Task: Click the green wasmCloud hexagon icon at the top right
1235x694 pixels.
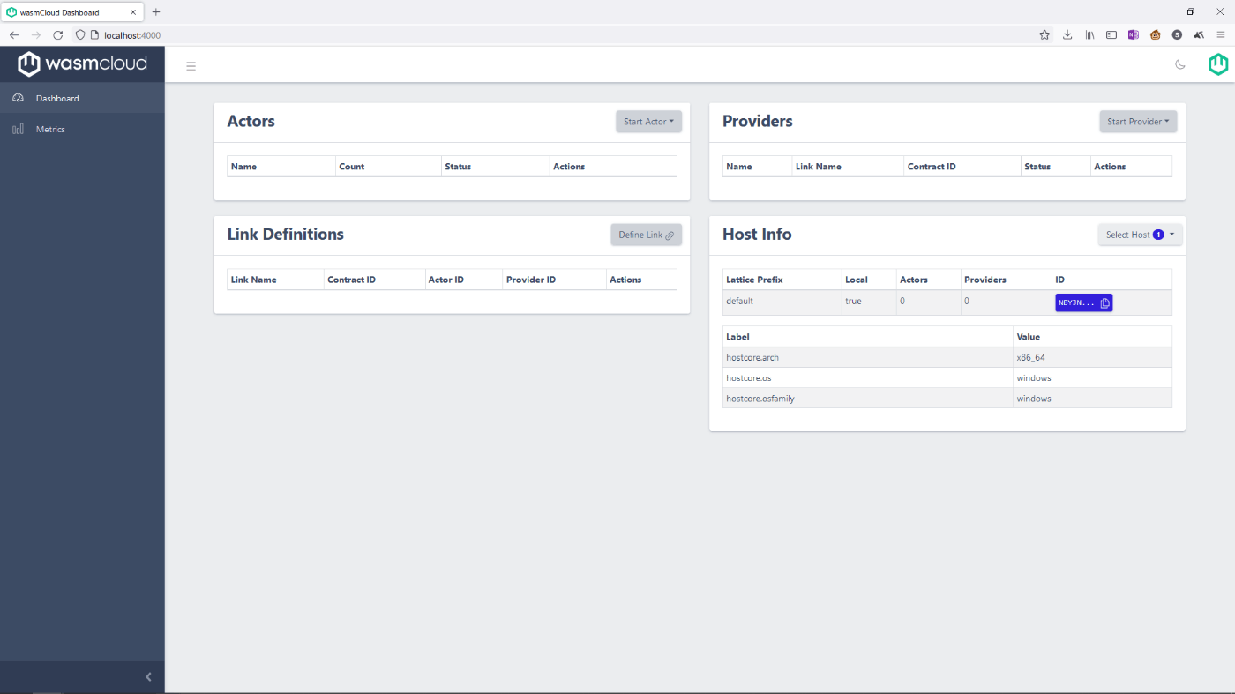Action: [1218, 64]
